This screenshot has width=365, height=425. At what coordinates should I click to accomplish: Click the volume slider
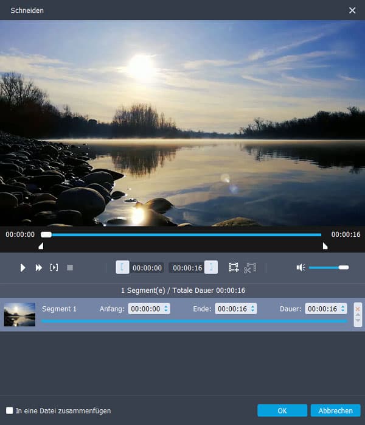click(x=328, y=268)
